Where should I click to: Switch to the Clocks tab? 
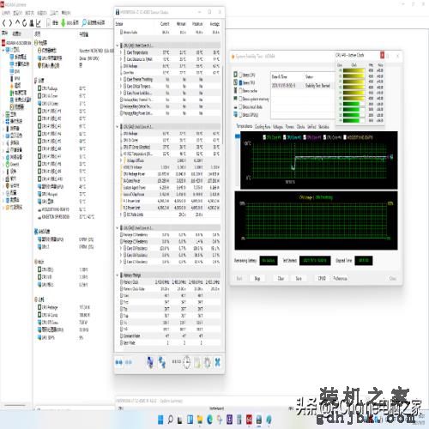pyautogui.click(x=300, y=126)
